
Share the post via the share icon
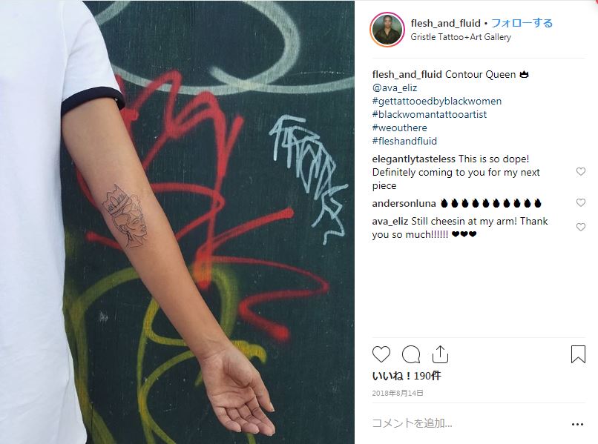[x=440, y=354]
